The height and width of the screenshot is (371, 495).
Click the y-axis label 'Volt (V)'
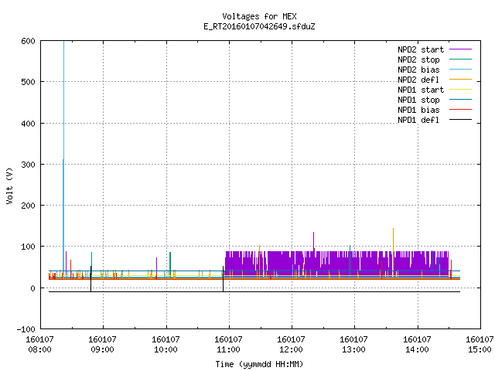click(9, 186)
